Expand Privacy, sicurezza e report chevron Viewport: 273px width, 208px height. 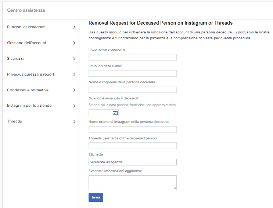click(x=74, y=74)
